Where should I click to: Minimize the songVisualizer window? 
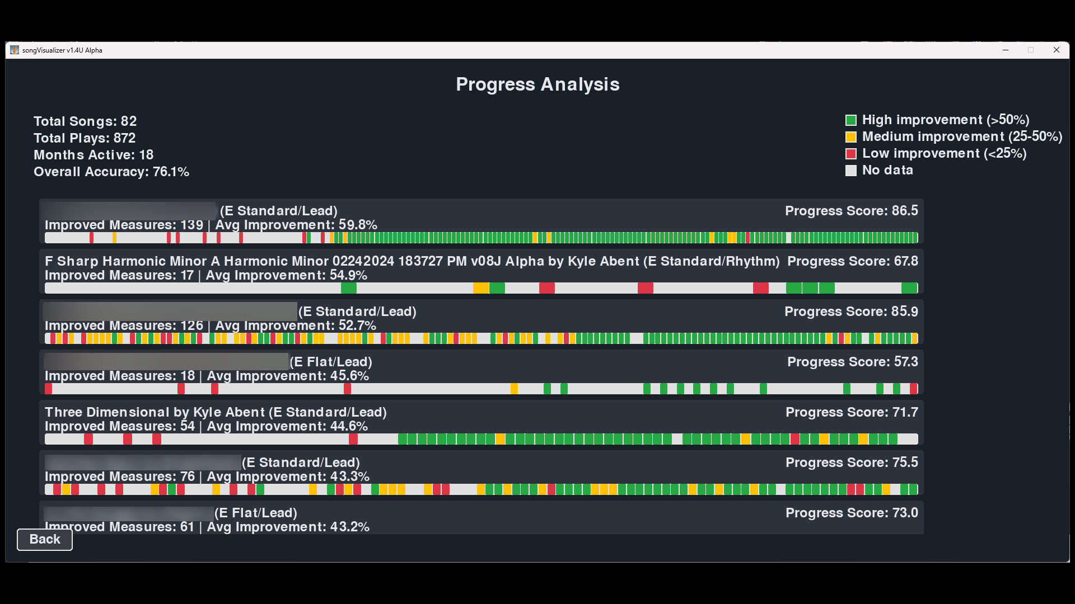[1006, 50]
